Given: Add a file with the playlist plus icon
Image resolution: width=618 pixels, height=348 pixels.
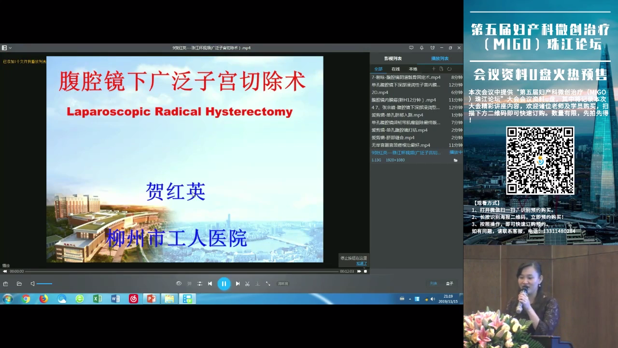Looking at the screenshot, I should click(x=434, y=69).
